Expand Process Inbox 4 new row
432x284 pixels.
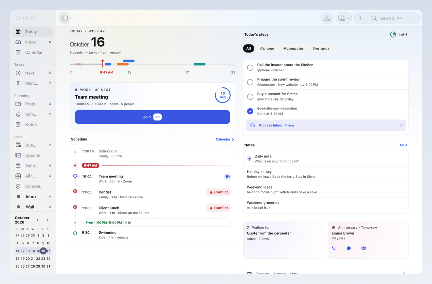point(326,125)
